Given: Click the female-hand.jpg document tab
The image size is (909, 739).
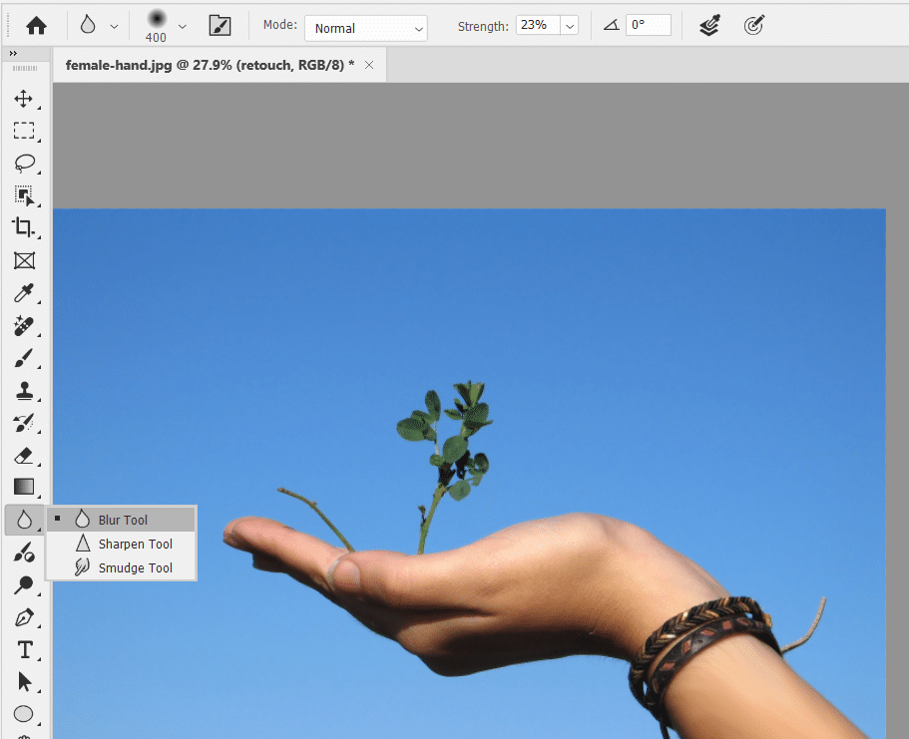Looking at the screenshot, I should tap(210, 64).
